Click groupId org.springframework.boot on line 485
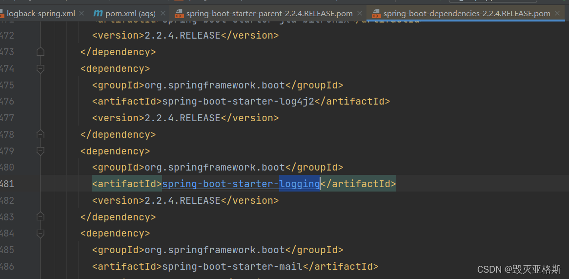569x279 pixels. 215,250
